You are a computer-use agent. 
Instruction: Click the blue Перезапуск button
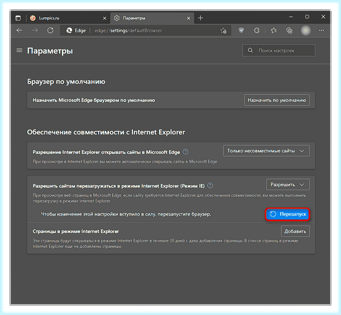(x=288, y=214)
